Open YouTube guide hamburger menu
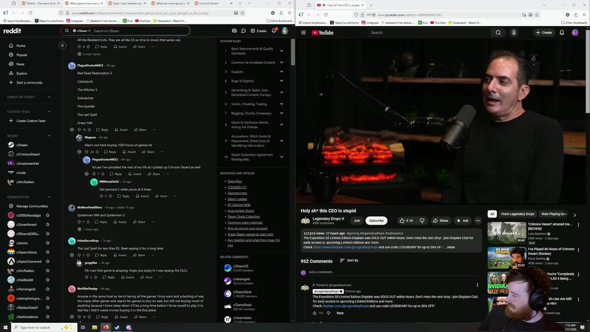 [303, 32]
